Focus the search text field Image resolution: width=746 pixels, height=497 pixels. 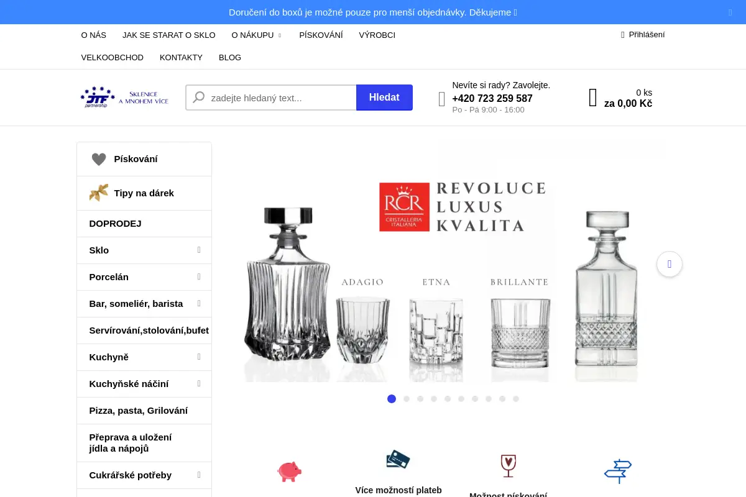[271, 98]
